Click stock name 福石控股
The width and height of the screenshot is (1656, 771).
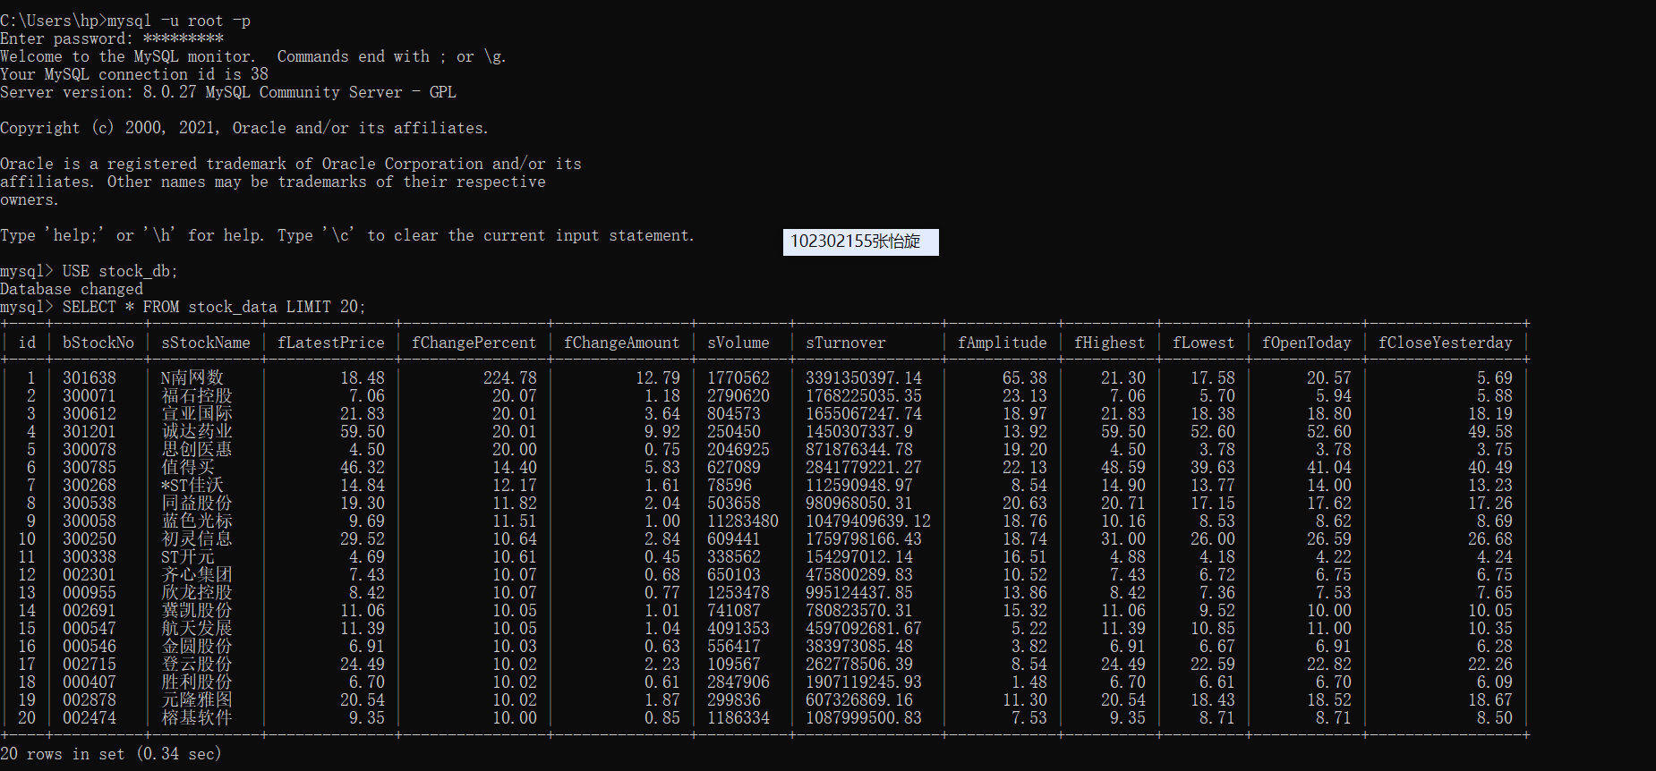pos(197,396)
